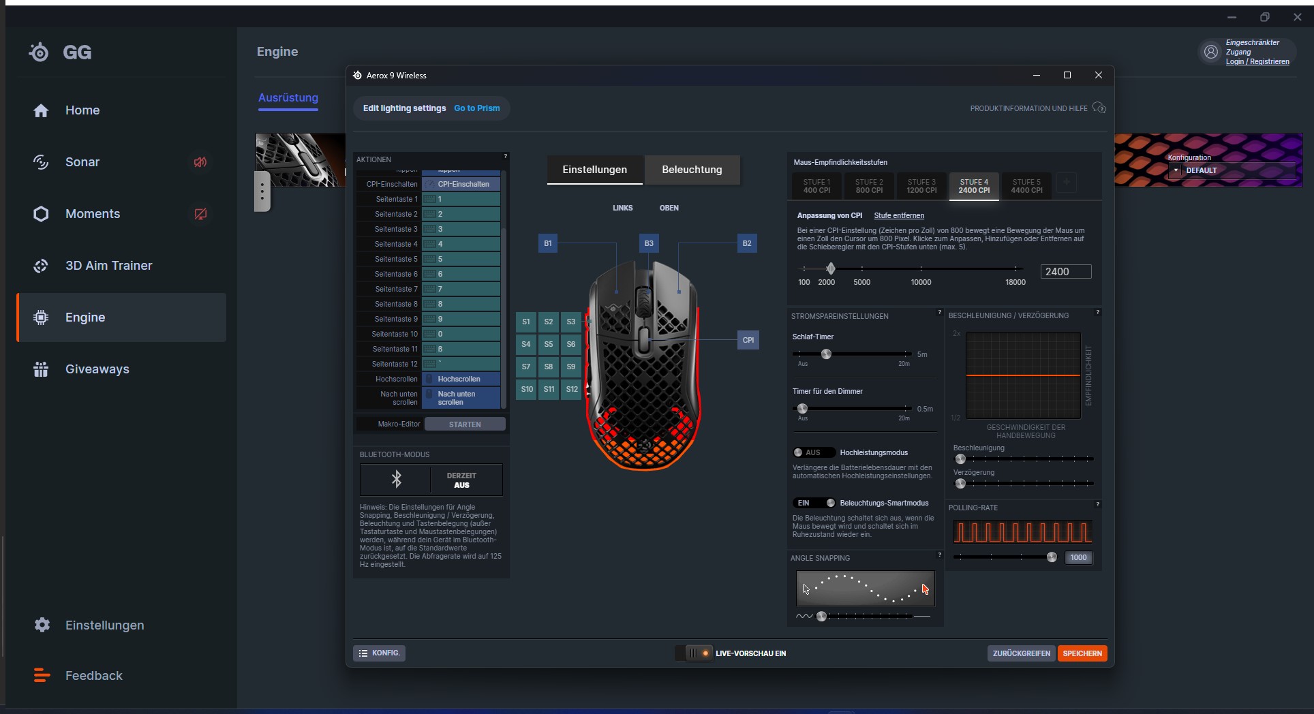
Task: Open action selector for Seitentaste 1
Action: coord(461,199)
